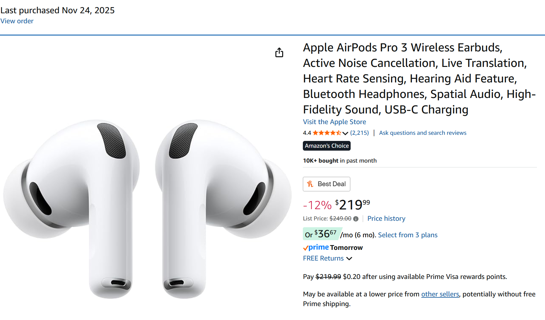Expand the FREE Returns chevron
This screenshot has height=320, width=545.
tap(349, 259)
